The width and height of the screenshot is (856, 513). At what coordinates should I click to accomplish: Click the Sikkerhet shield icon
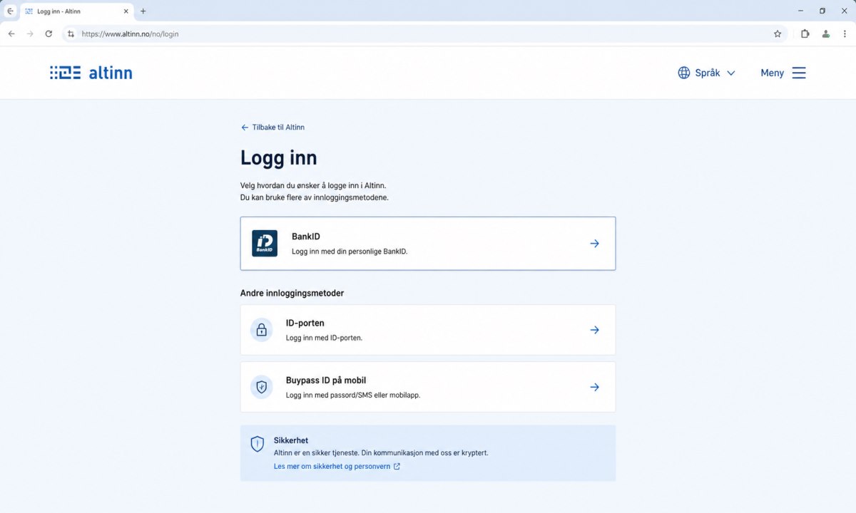[258, 444]
